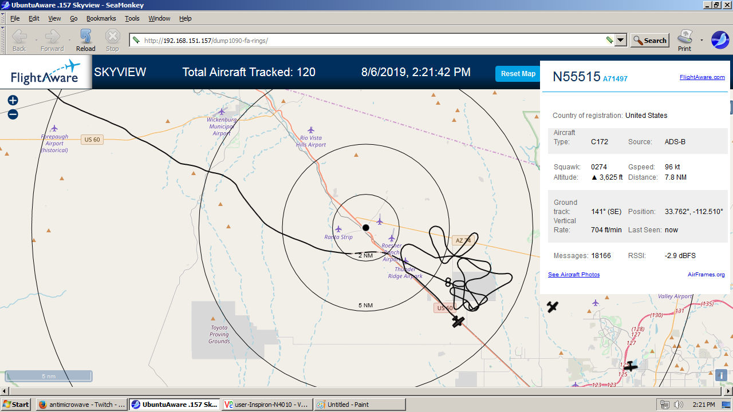Image resolution: width=733 pixels, height=412 pixels.
Task: Click the Forward navigation button
Action: point(52,40)
